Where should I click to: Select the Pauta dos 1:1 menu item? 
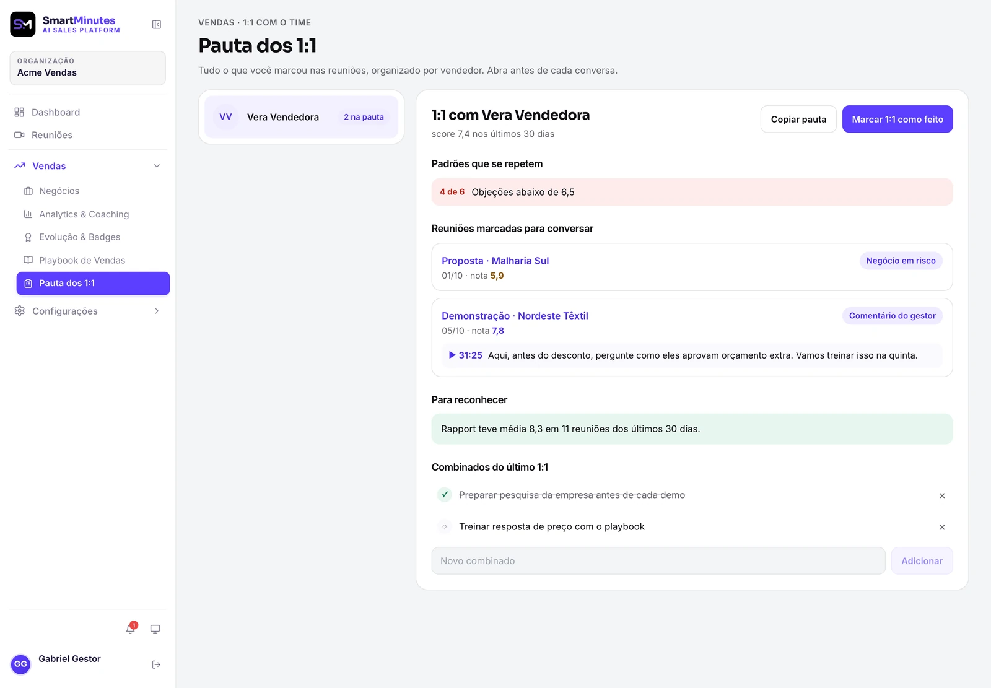(x=93, y=283)
